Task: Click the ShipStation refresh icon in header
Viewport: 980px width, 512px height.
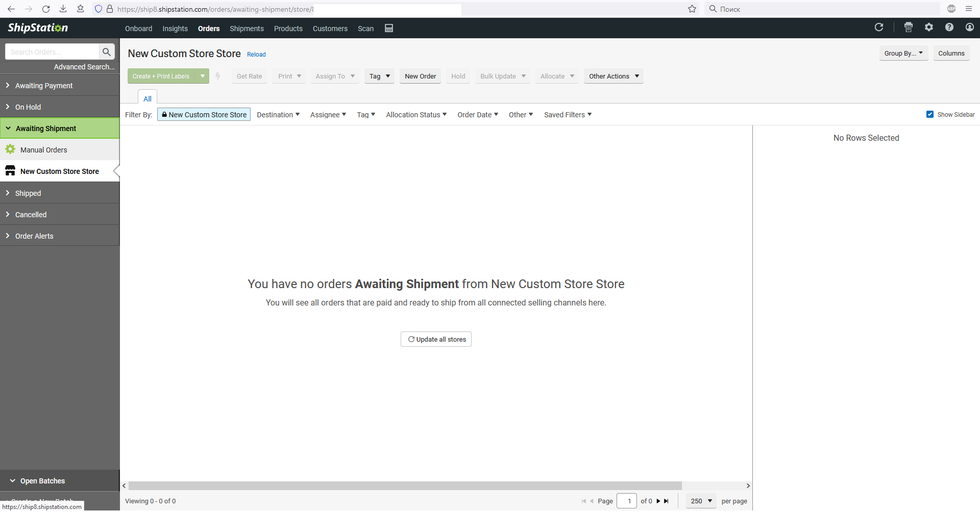Action: [879, 27]
